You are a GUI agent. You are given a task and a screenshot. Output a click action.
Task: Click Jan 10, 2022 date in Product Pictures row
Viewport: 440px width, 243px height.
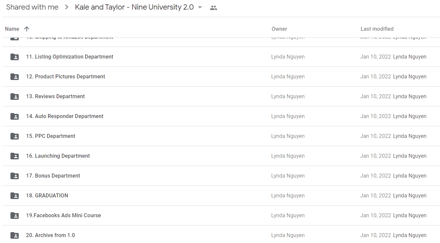point(376,76)
